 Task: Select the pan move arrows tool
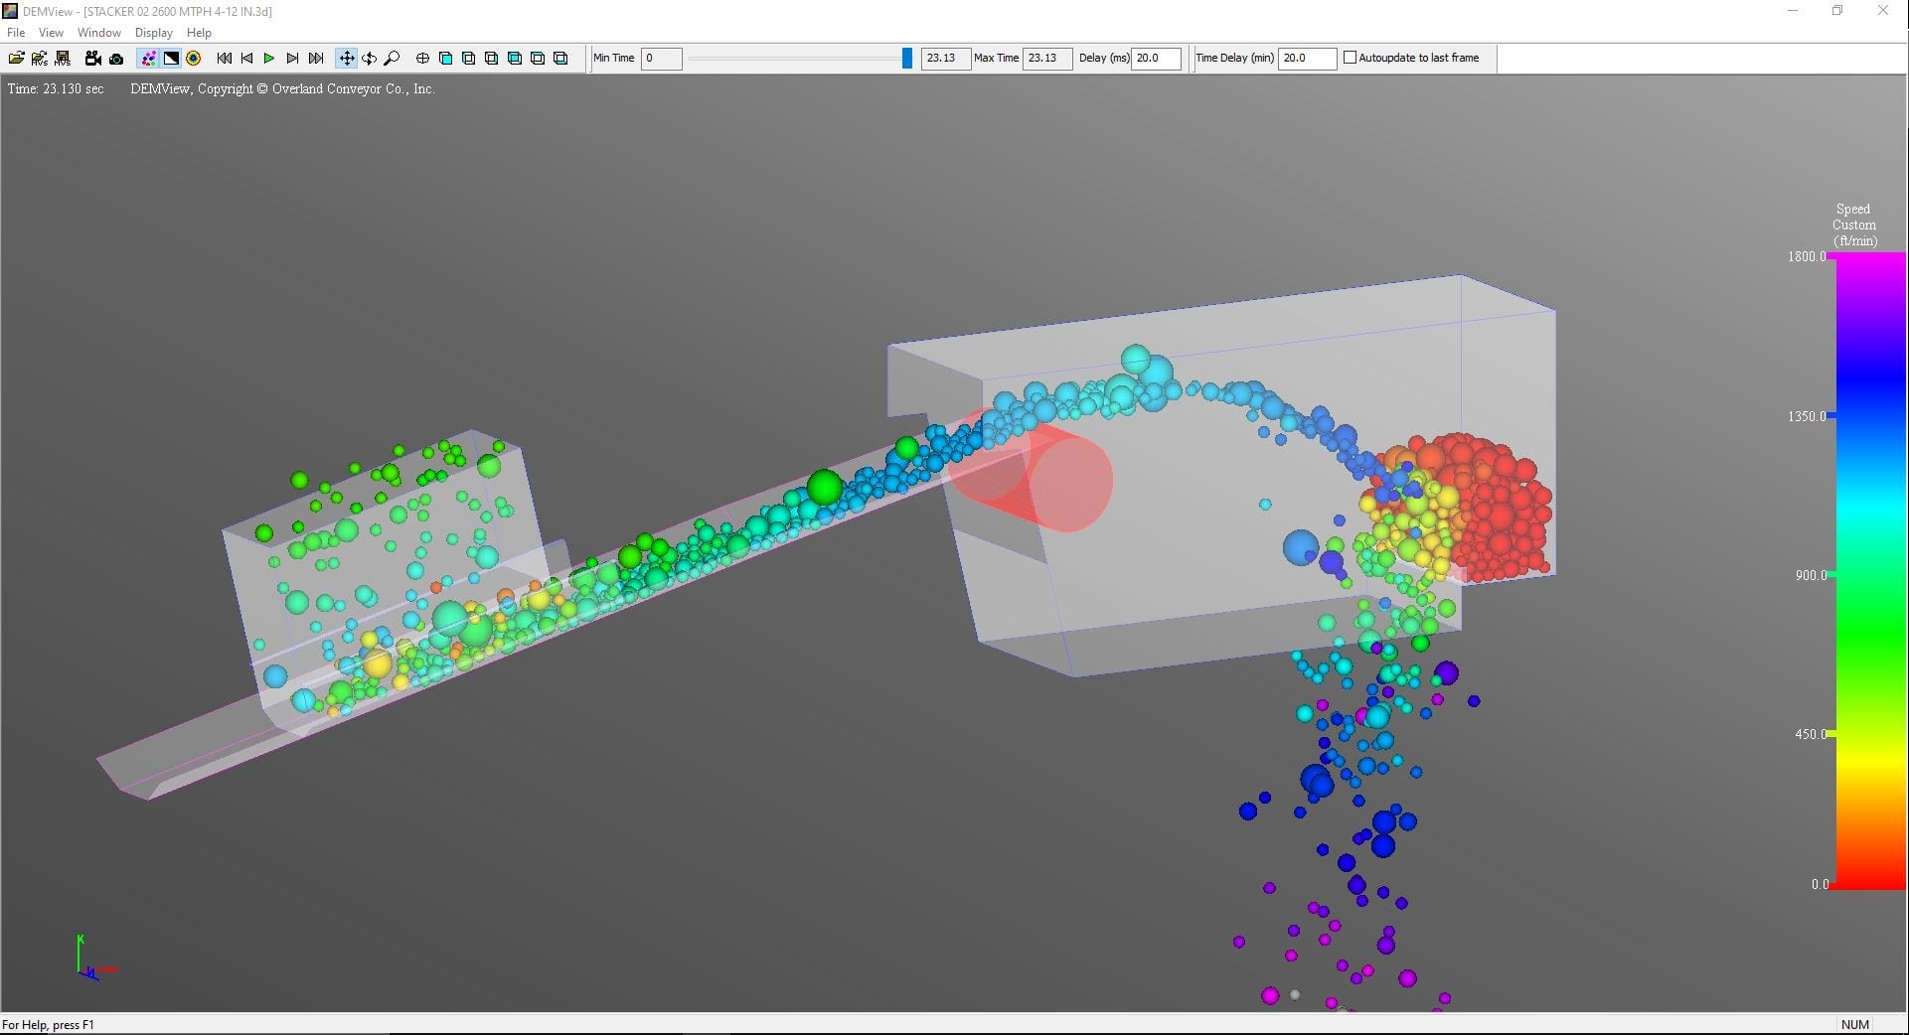click(346, 59)
